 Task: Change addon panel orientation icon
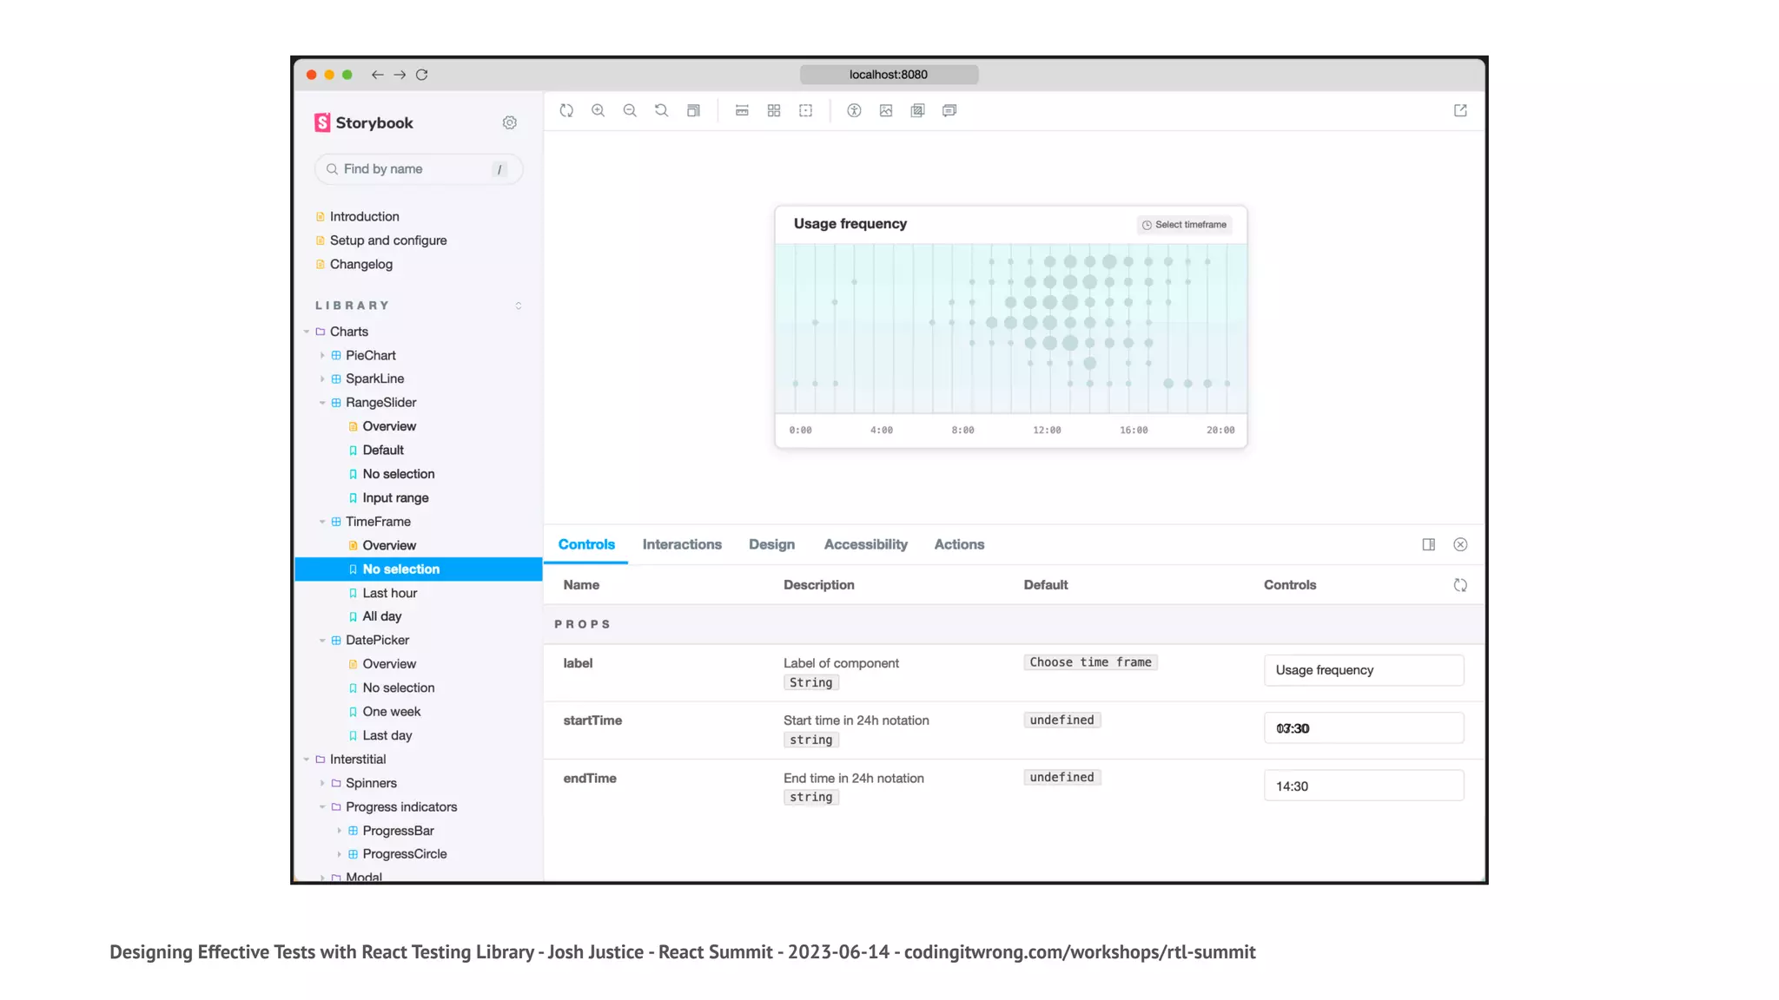[1429, 544]
